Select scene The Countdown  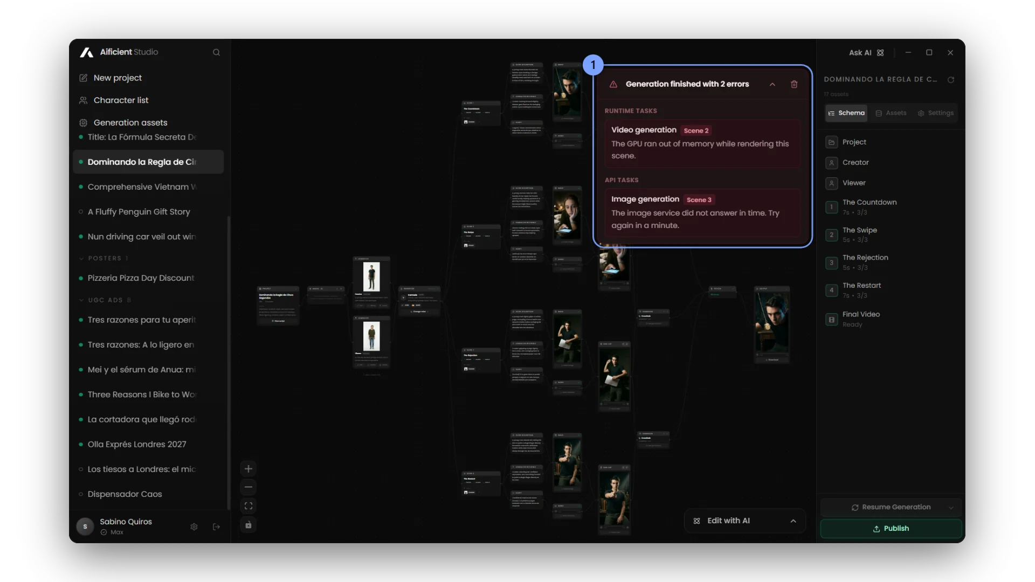tap(891, 207)
